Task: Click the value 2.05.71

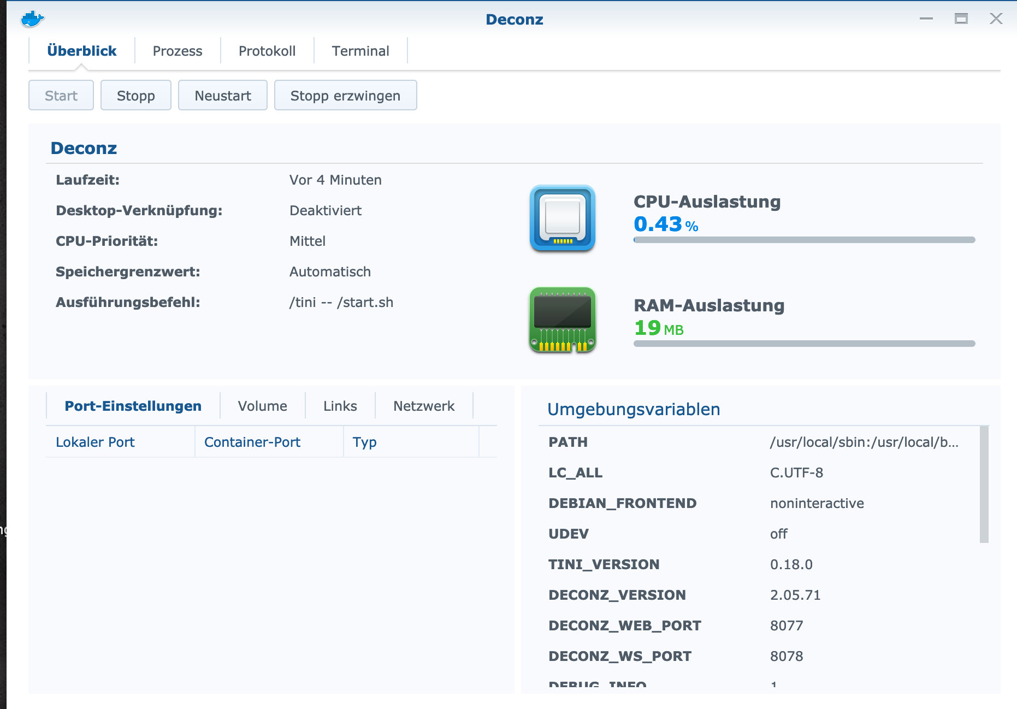Action: 795,595
